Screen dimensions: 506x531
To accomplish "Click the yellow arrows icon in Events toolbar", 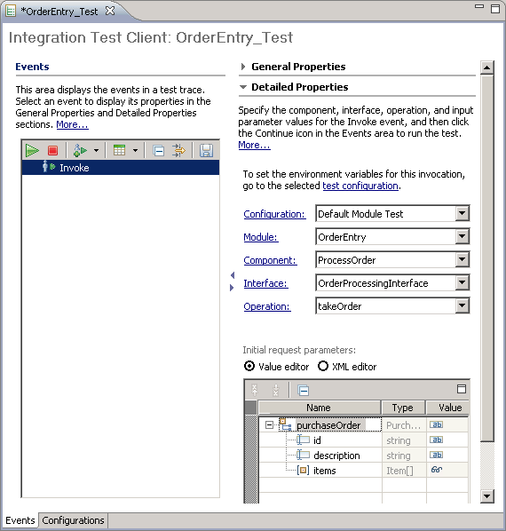I will coord(178,150).
